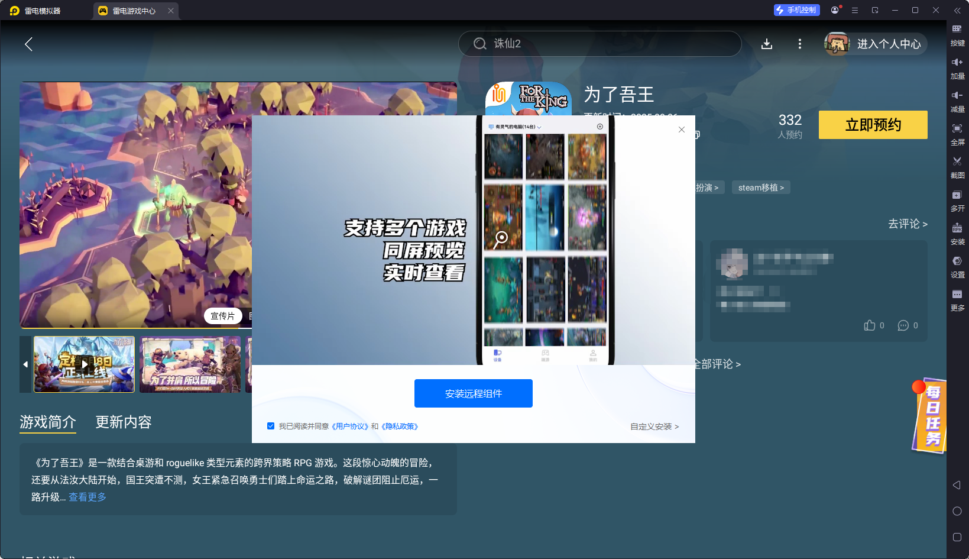Viewport: 969px width, 559px height.
Task: Expand custom install (自定义安装) options
Action: (654, 426)
